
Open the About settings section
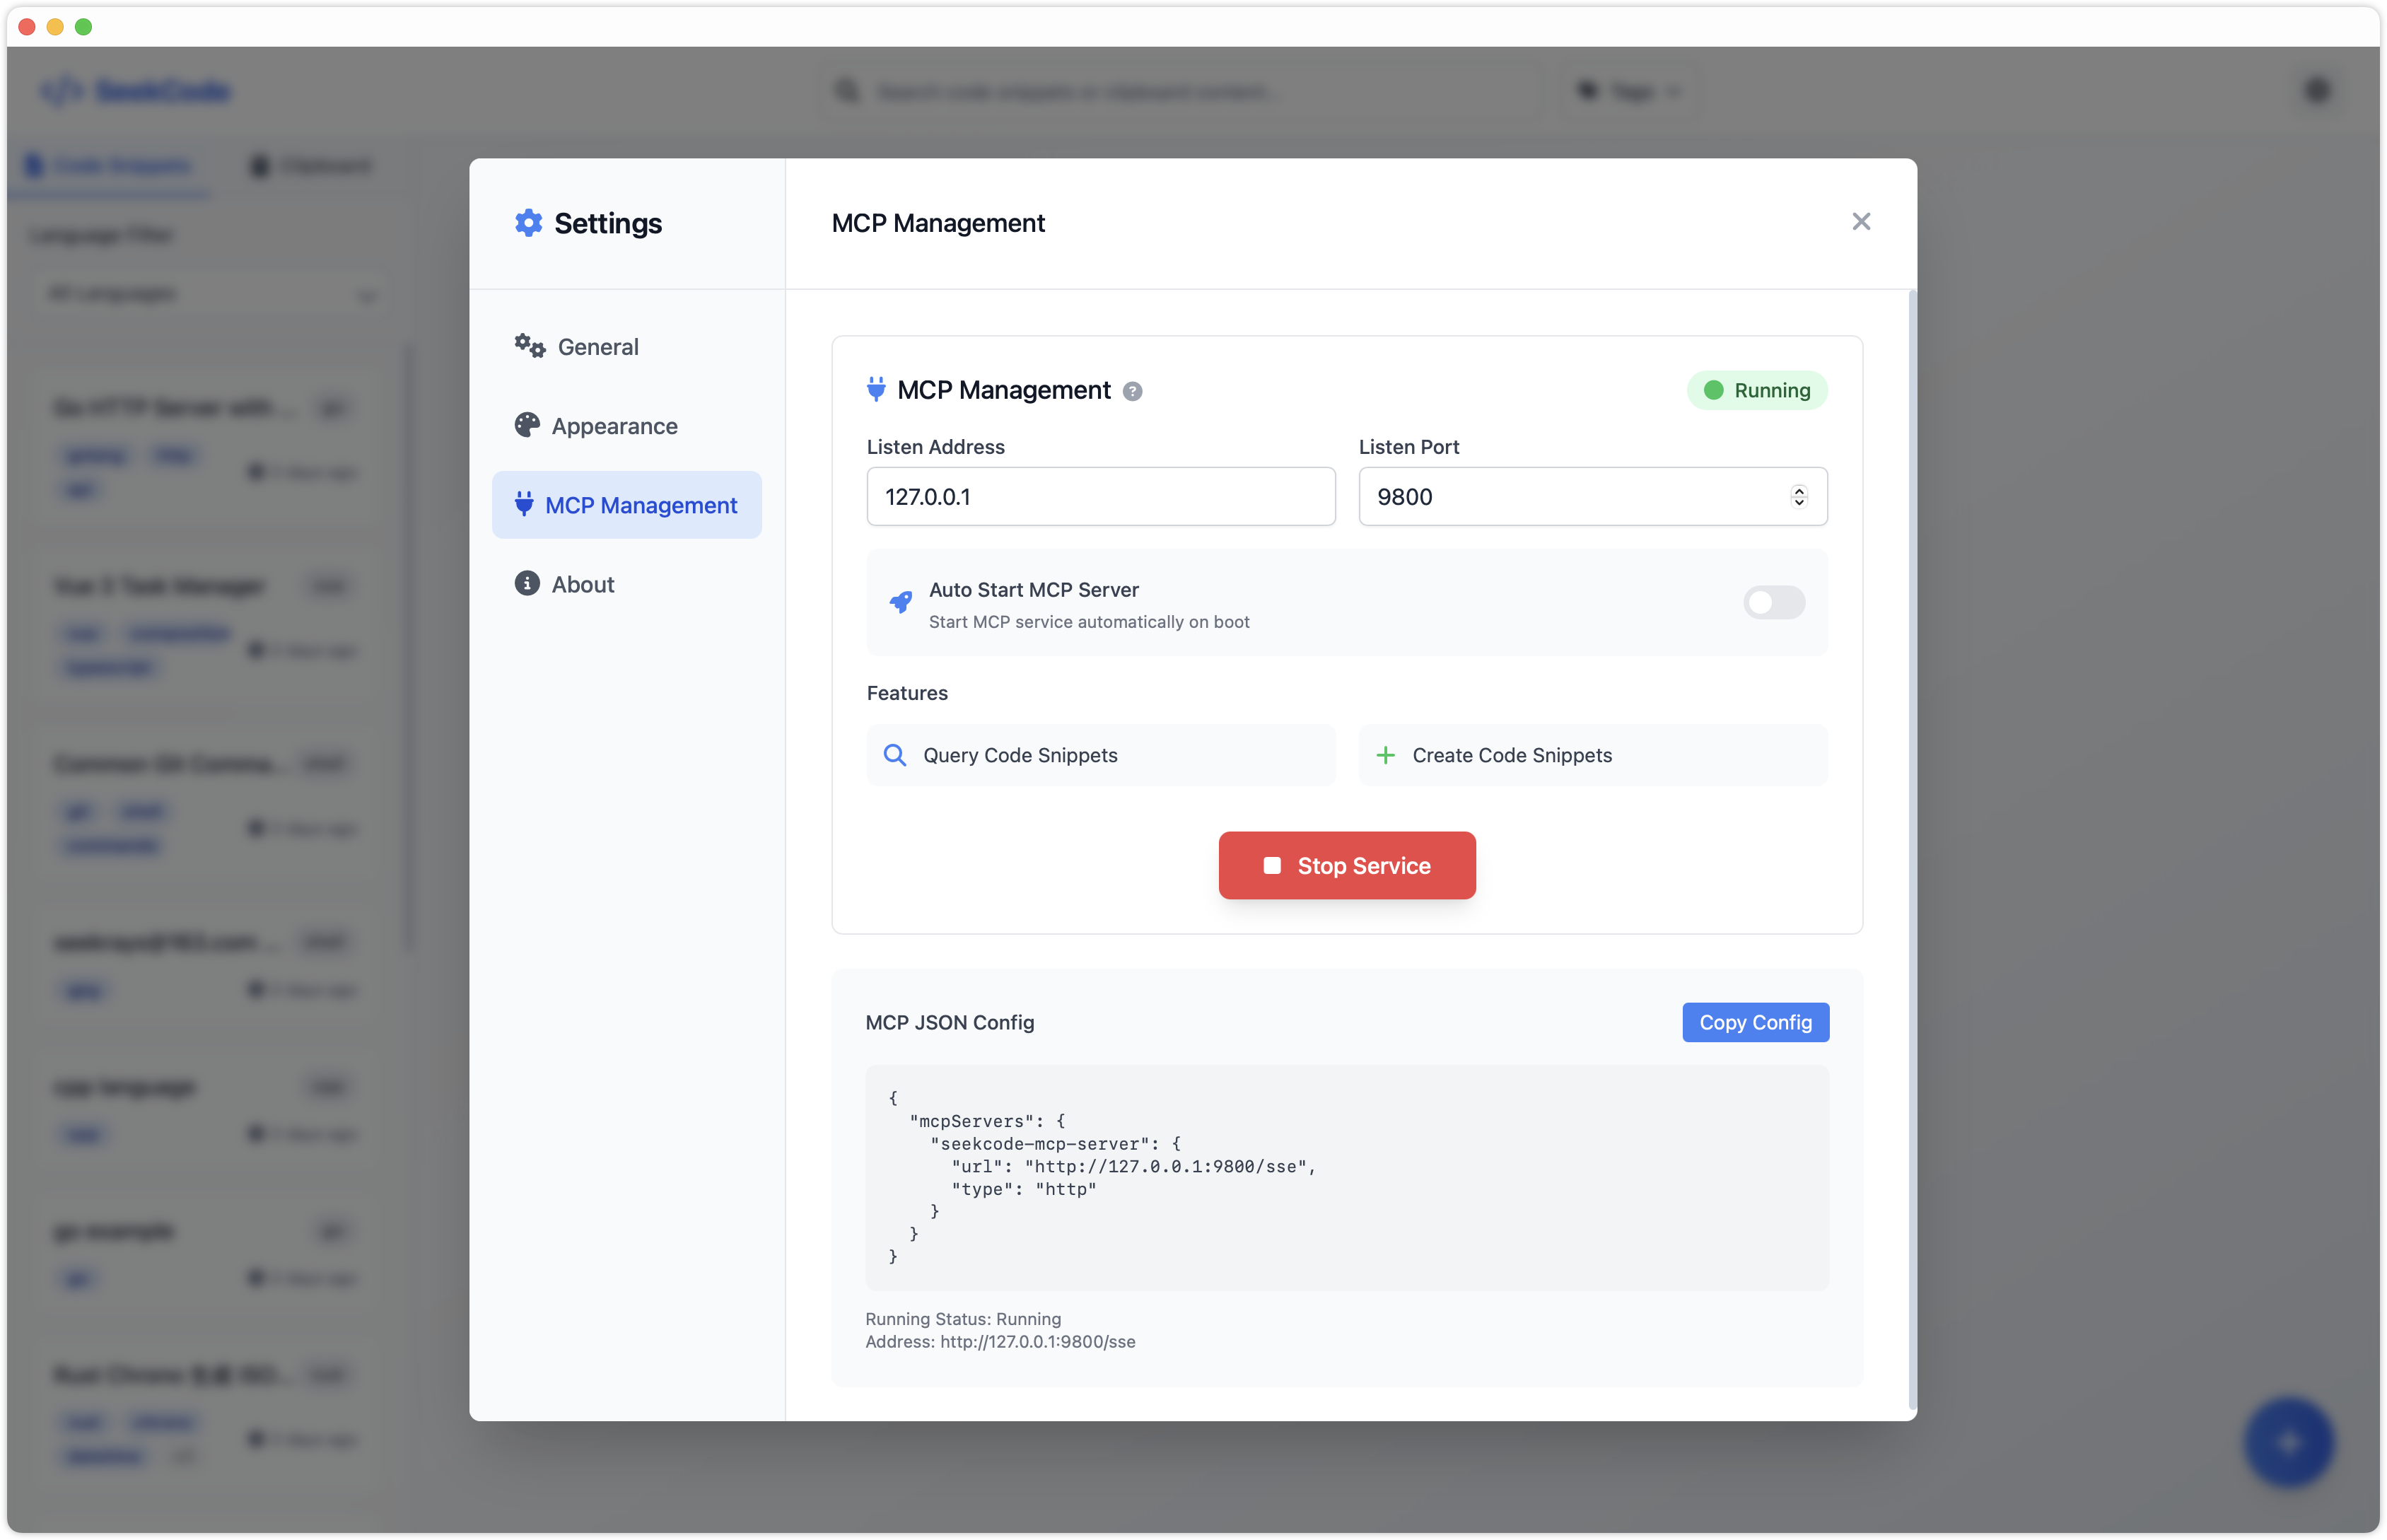[582, 584]
